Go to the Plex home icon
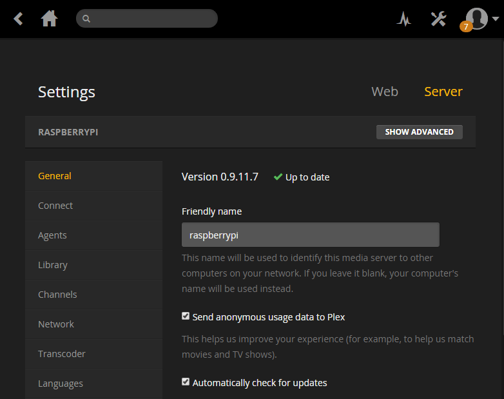Image resolution: width=504 pixels, height=399 pixels. coord(50,19)
